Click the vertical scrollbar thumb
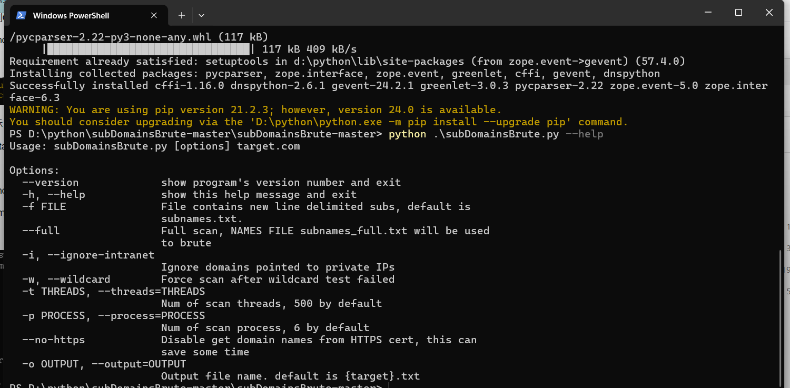 click(781, 319)
